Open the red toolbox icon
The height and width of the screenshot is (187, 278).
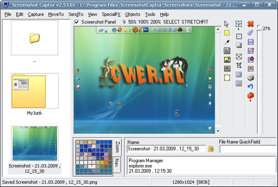tap(251, 96)
